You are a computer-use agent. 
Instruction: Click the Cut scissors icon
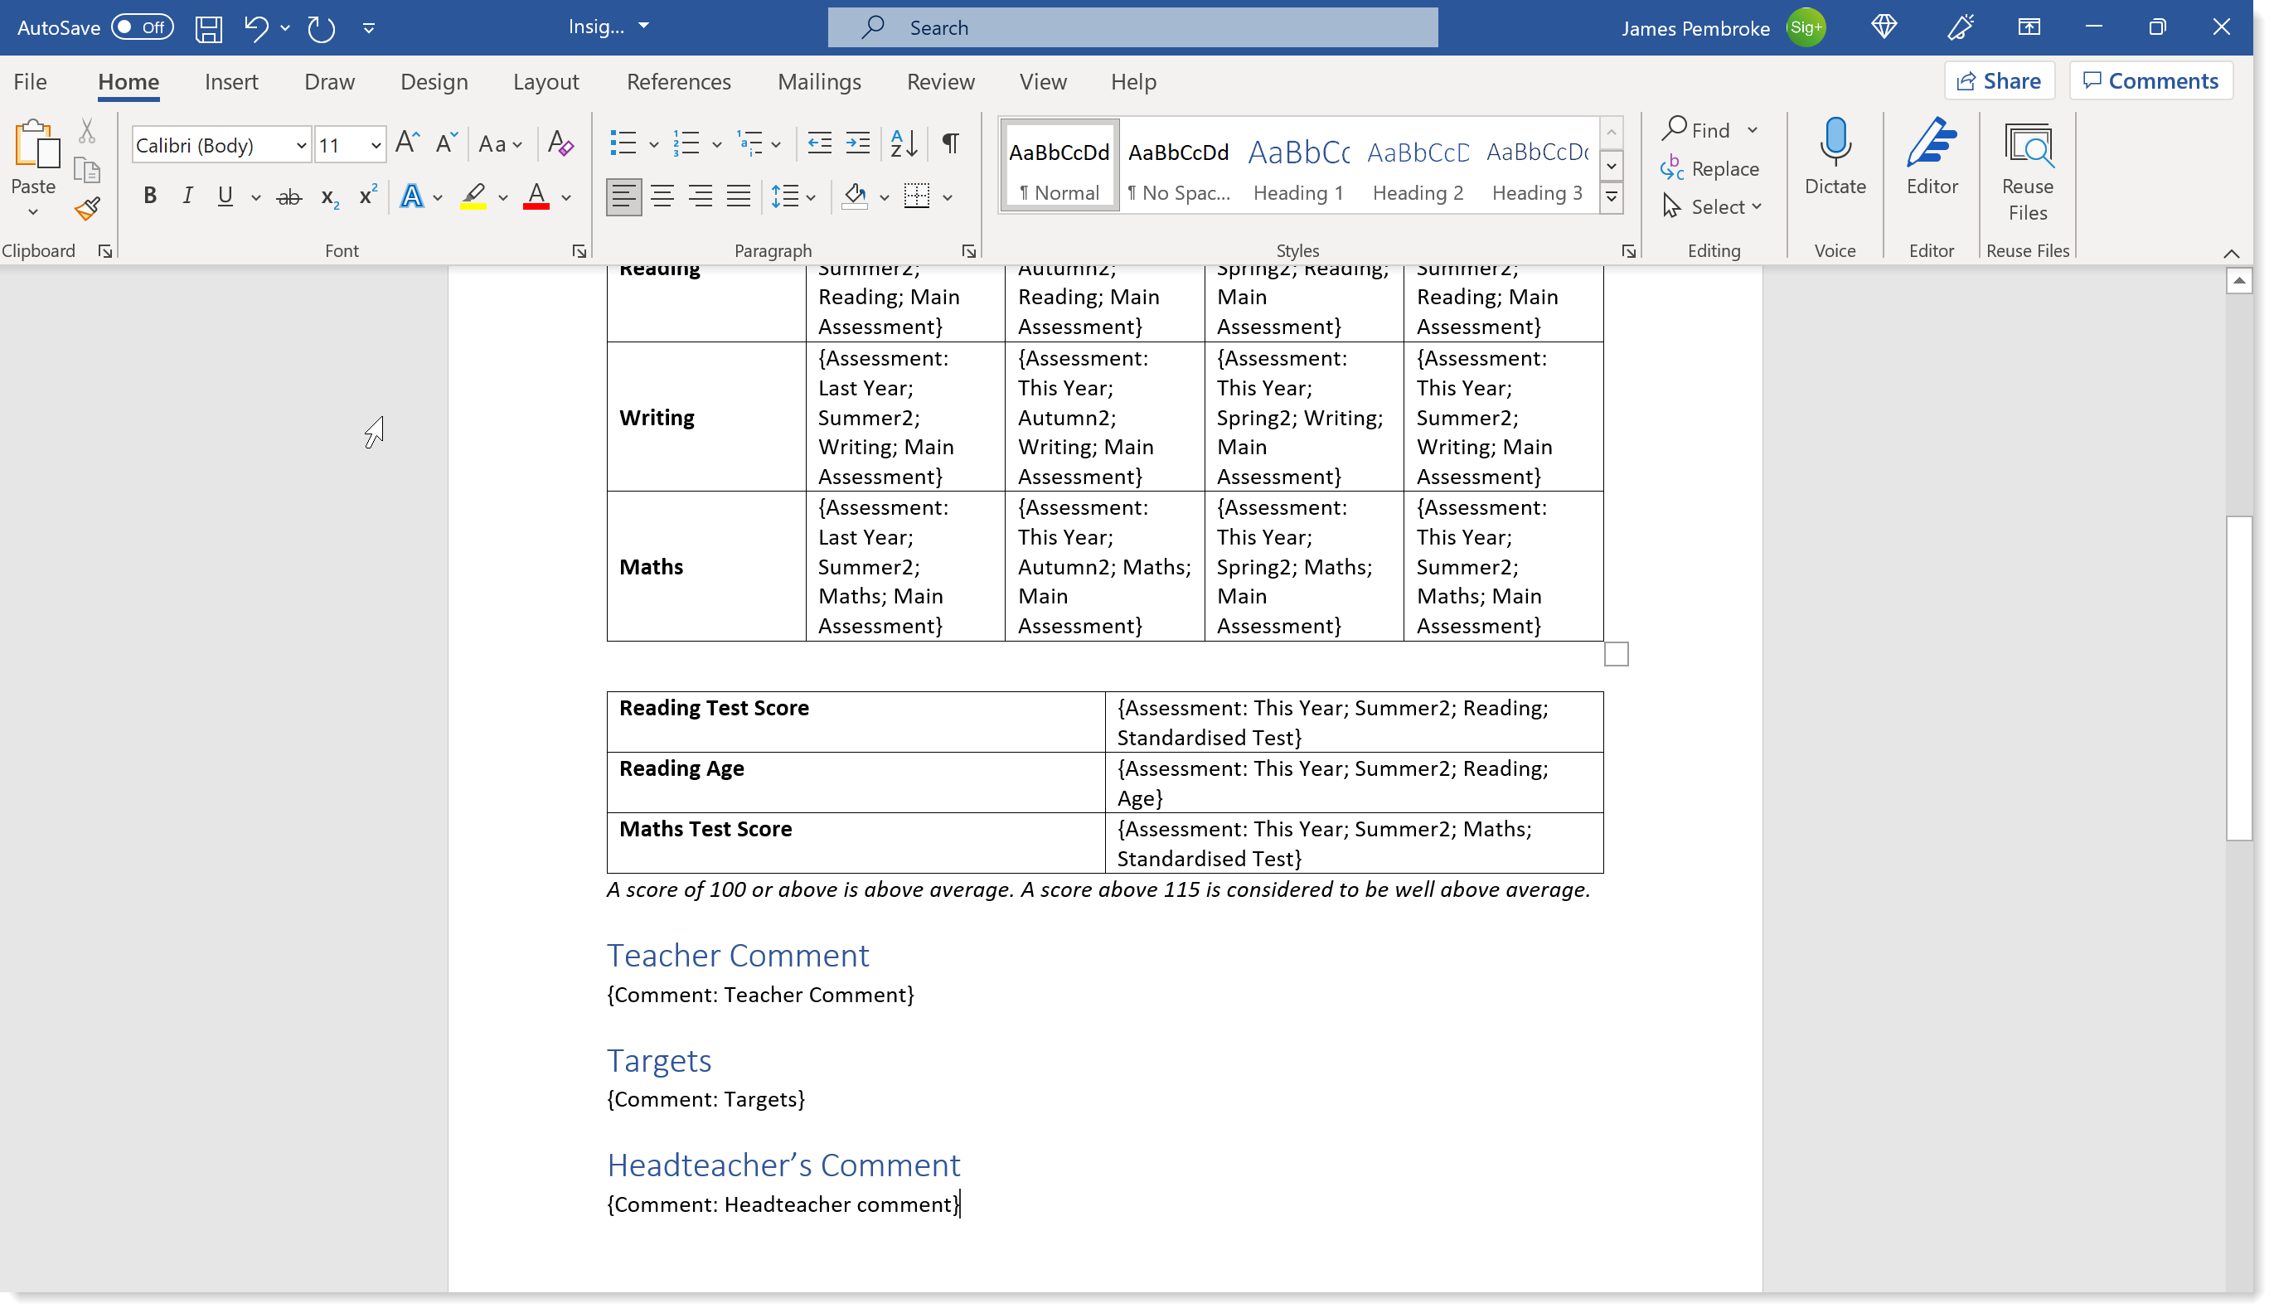click(x=88, y=132)
